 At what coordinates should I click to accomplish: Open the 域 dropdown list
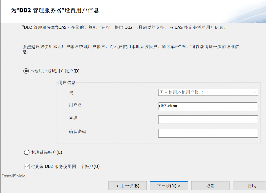(208, 92)
